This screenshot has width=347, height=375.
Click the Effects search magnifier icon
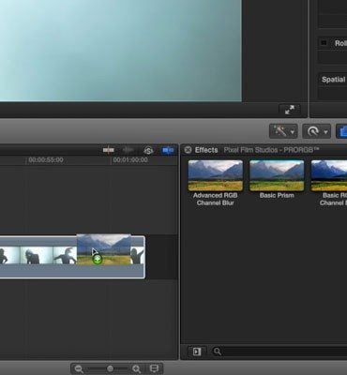click(x=218, y=352)
